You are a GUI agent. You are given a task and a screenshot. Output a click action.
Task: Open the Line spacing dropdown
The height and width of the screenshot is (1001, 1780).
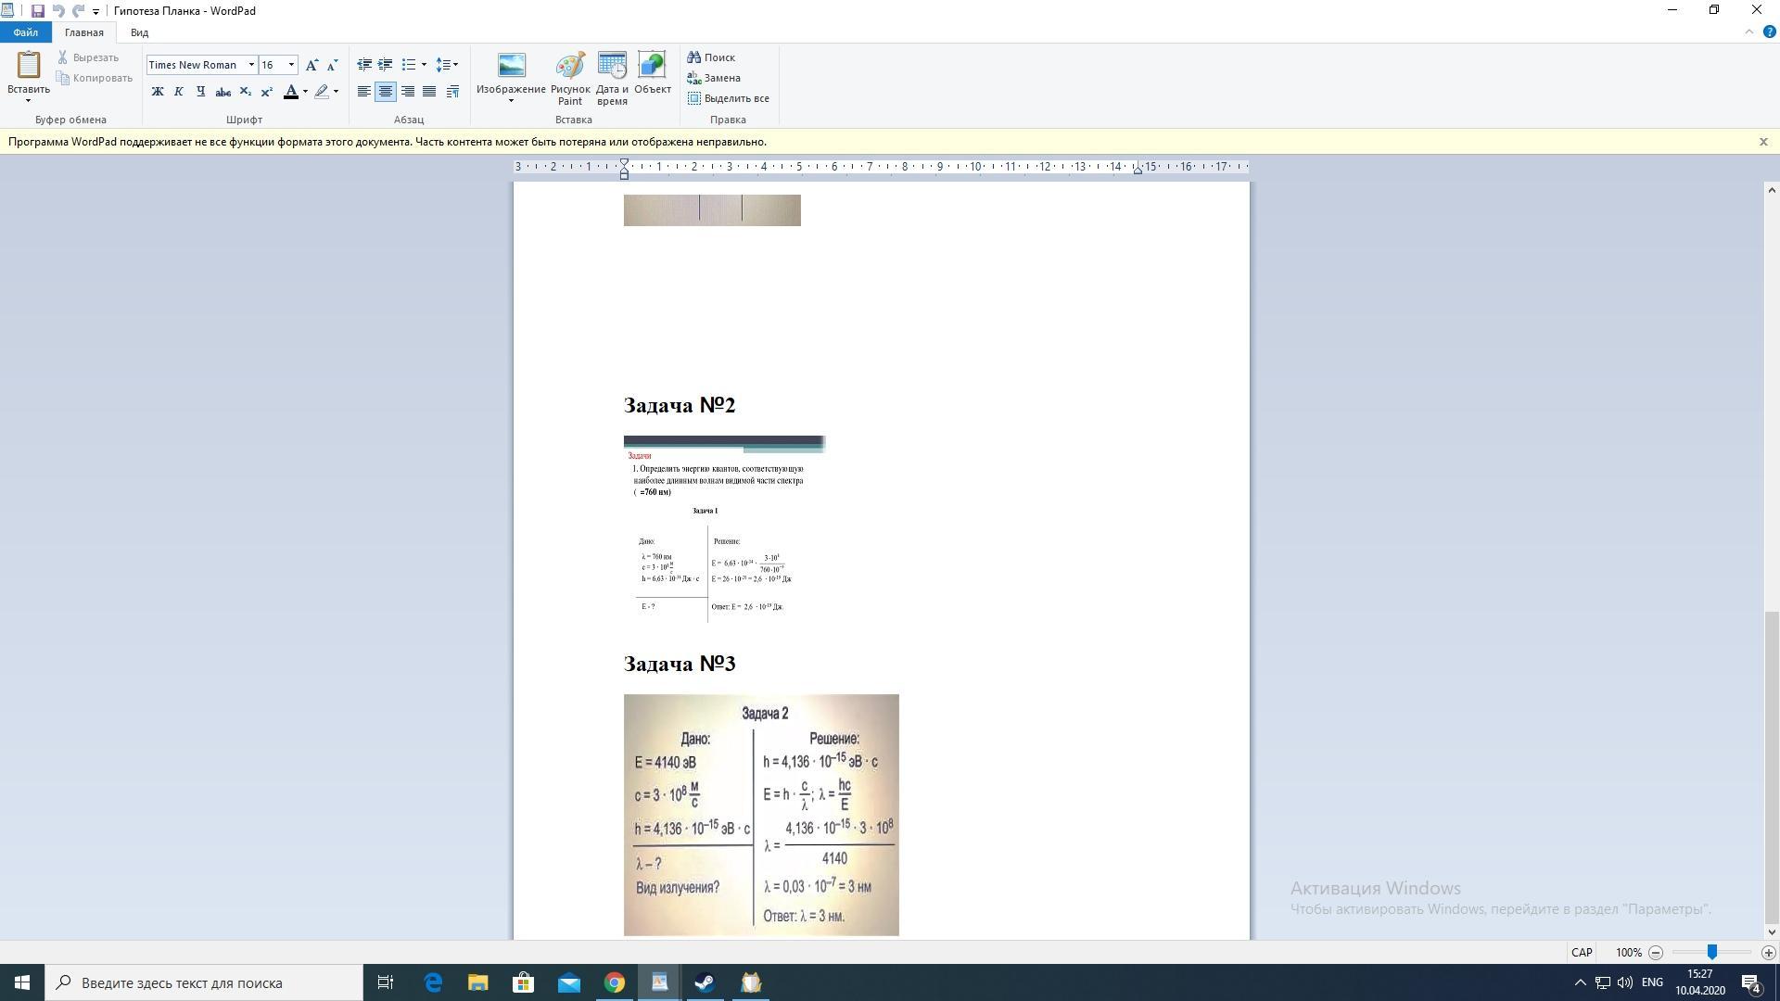click(447, 65)
